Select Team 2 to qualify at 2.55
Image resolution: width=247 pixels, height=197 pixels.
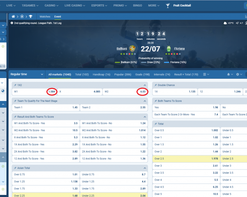click(114, 107)
